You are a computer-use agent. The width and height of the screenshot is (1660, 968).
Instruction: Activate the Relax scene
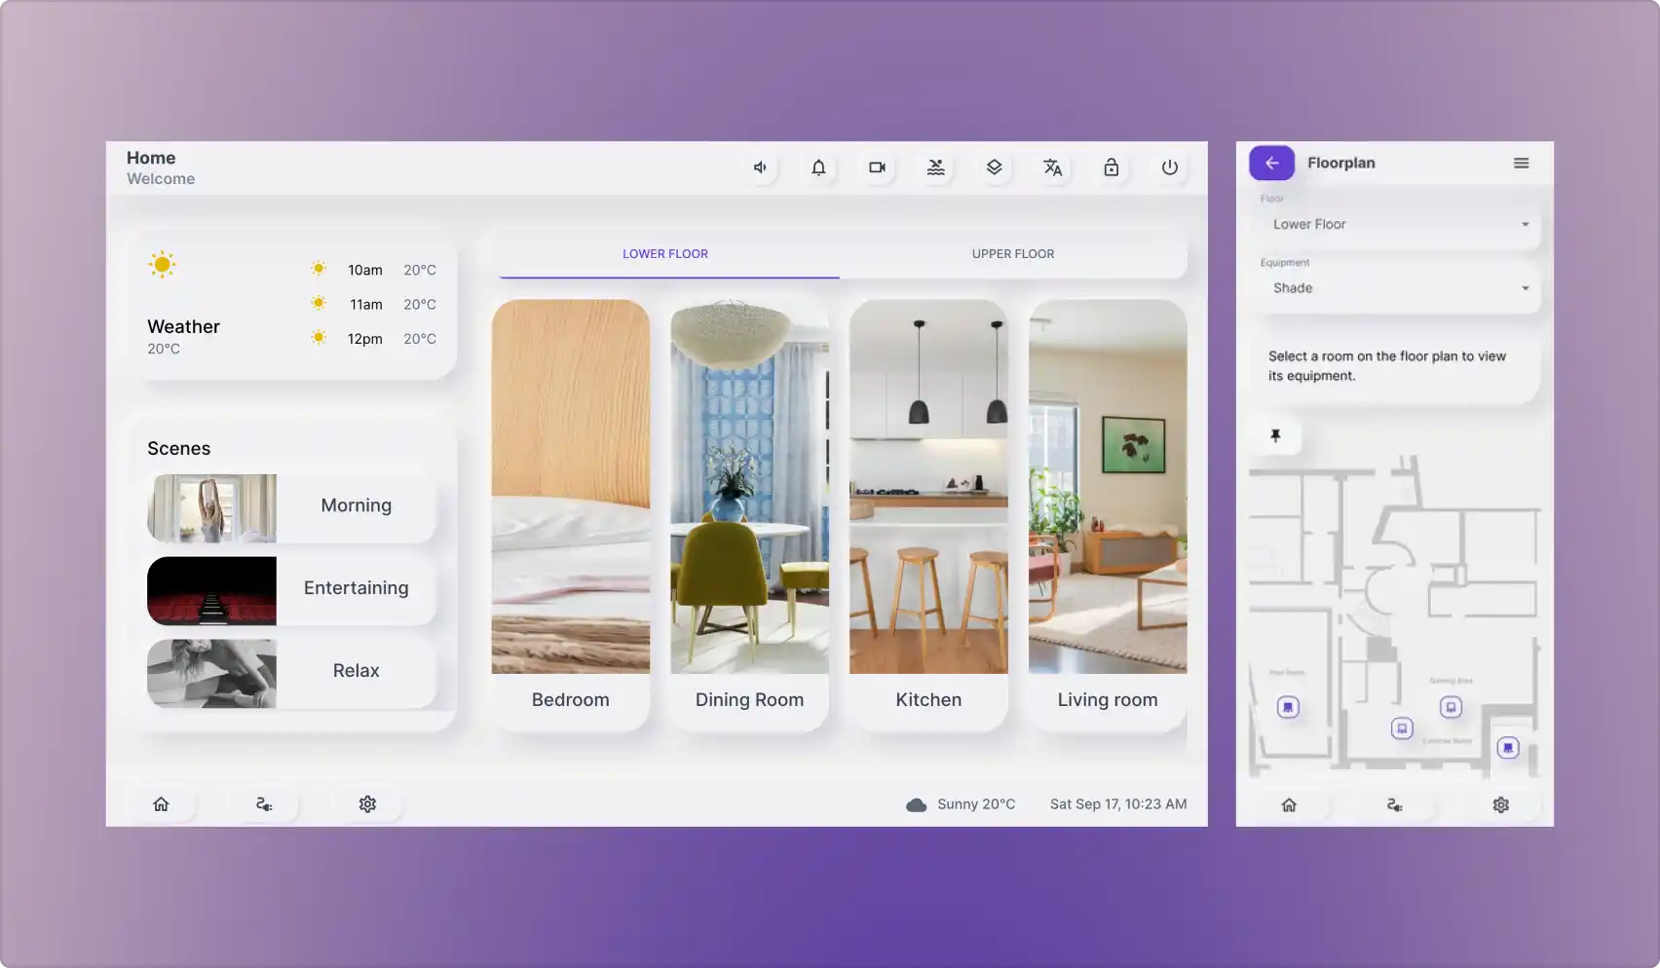click(289, 670)
